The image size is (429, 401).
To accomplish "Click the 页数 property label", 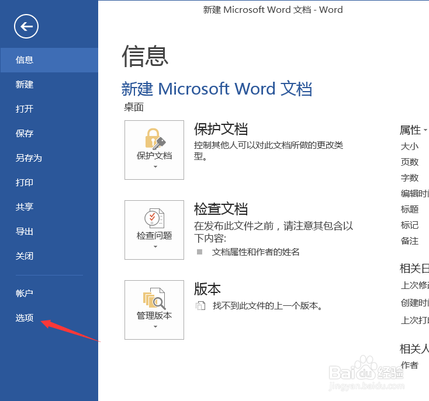I will [410, 162].
